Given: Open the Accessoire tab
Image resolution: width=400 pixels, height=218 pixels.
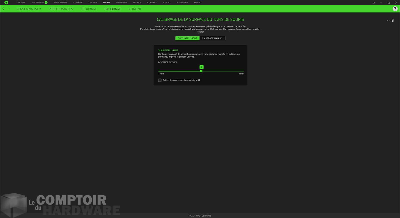Looking at the screenshot, I should click(x=38, y=2).
